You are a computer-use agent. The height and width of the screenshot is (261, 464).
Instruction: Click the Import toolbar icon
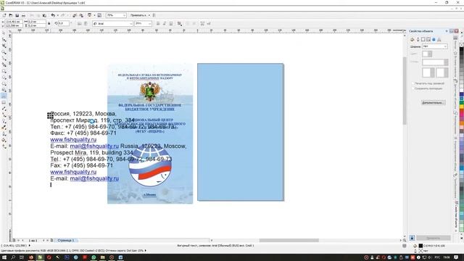pyautogui.click(x=75, y=15)
